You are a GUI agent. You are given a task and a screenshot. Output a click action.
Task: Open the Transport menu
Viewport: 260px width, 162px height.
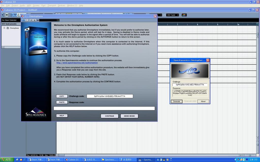[x=52, y=5]
